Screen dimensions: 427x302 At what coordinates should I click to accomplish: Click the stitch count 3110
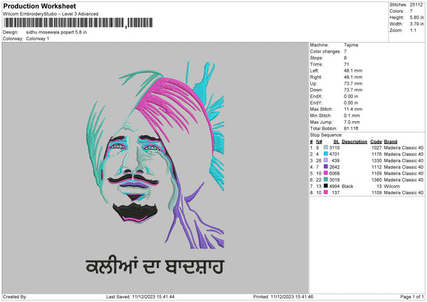(334, 147)
